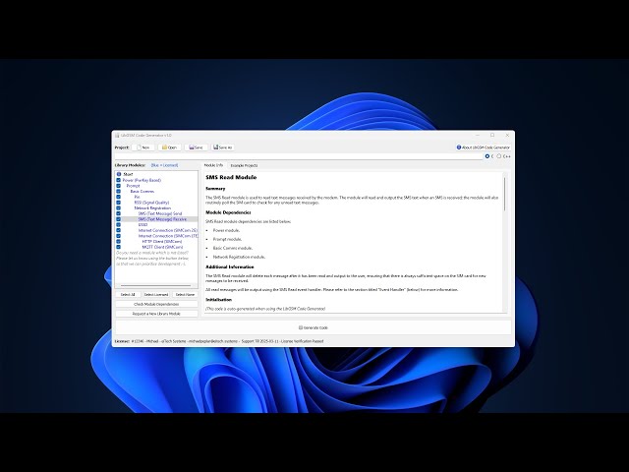Screen dimensions: 629x472
Task: Select the C++ language radio button
Action: pos(499,156)
